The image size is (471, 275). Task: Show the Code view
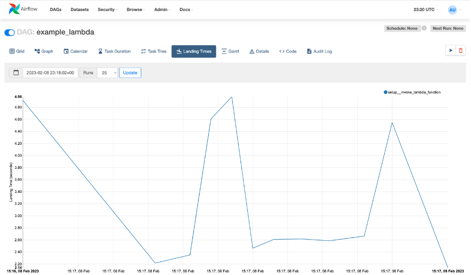point(288,51)
